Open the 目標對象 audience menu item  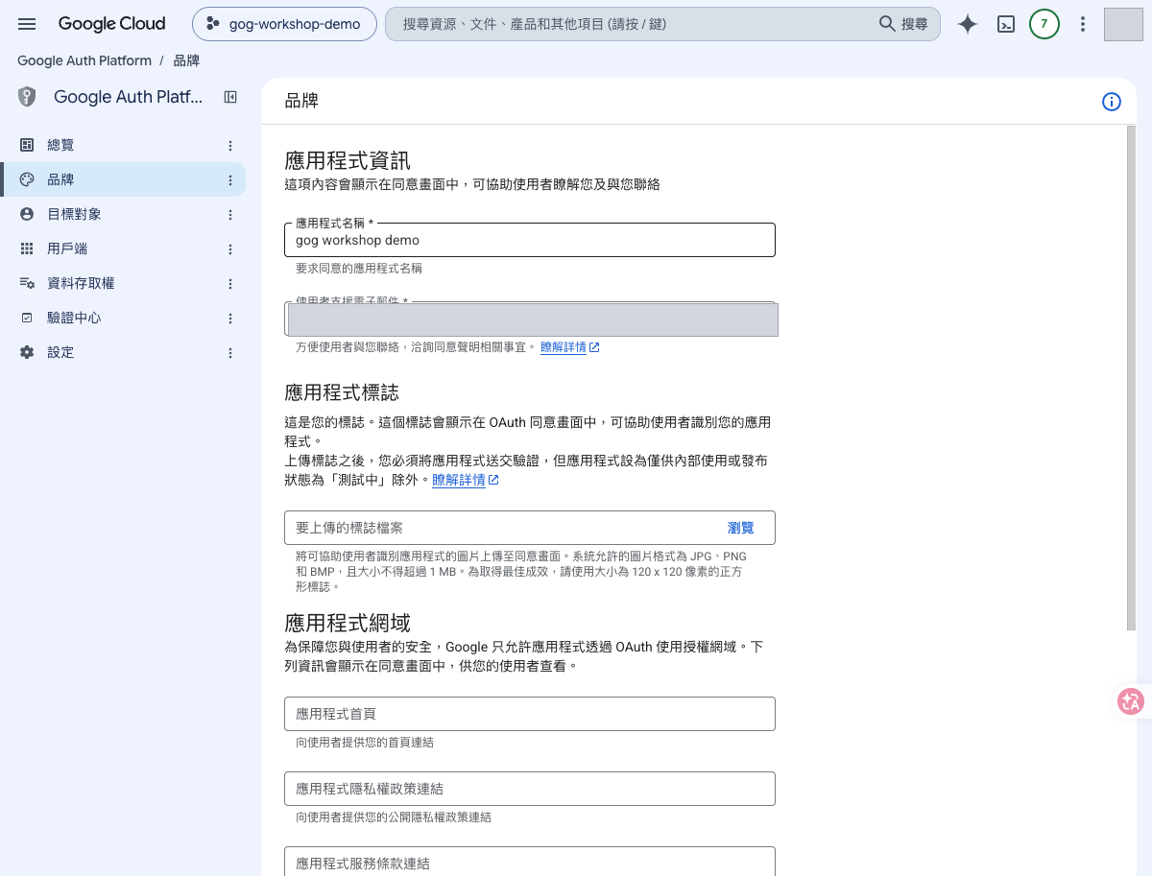click(x=123, y=214)
